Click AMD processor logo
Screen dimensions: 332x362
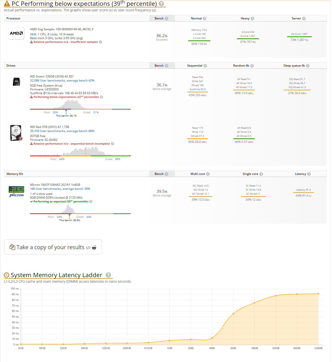coord(16,33)
